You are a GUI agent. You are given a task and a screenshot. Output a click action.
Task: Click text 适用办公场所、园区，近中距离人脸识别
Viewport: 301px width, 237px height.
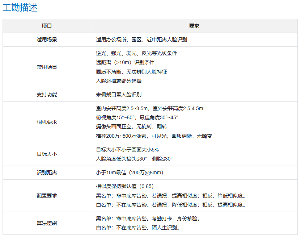tap(141, 39)
